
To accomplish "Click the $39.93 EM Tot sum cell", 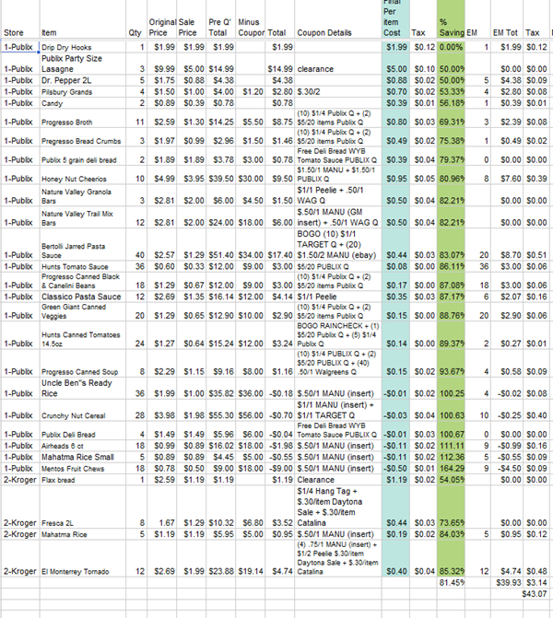I will [507, 582].
